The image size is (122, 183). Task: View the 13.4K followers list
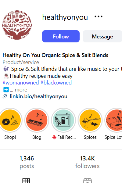(x=87, y=162)
